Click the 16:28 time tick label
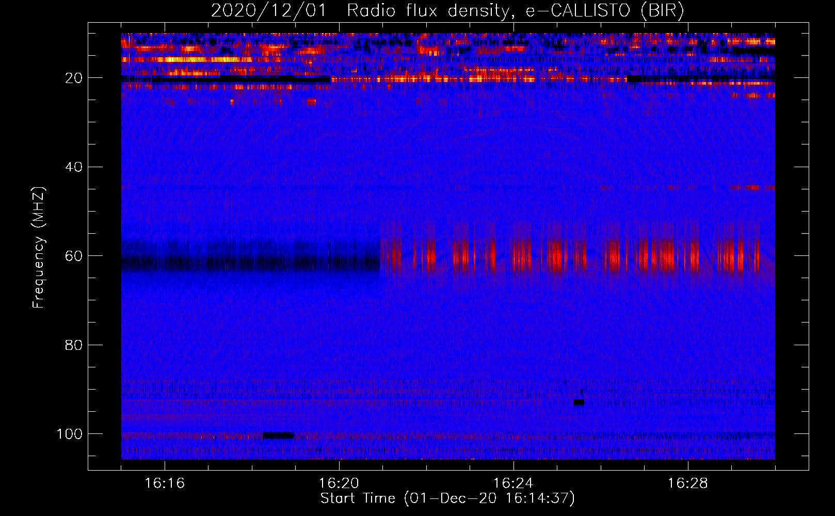 (x=687, y=483)
